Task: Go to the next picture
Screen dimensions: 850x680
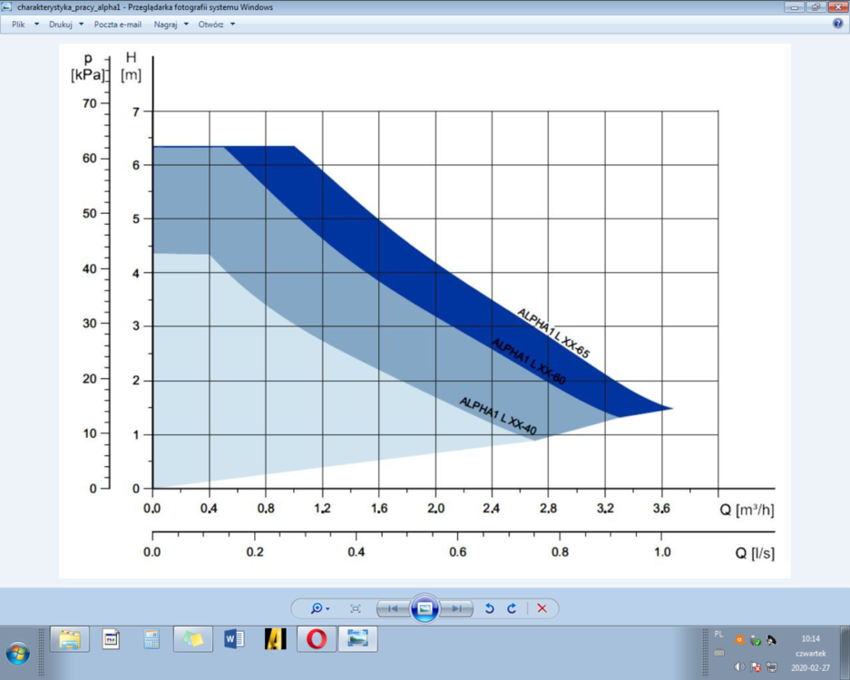Action: [x=456, y=608]
